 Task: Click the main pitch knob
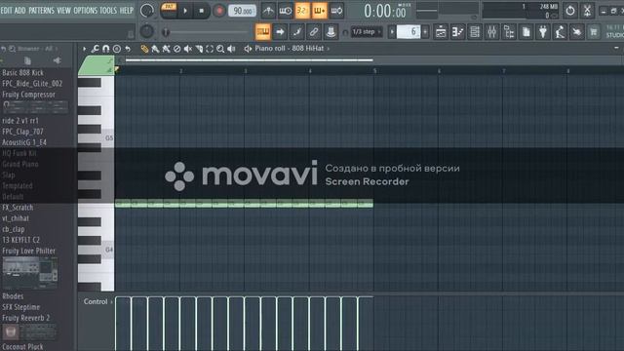(147, 31)
